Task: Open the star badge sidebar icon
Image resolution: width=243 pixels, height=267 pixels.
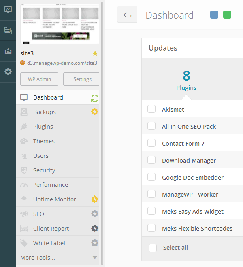Action: click(x=8, y=72)
